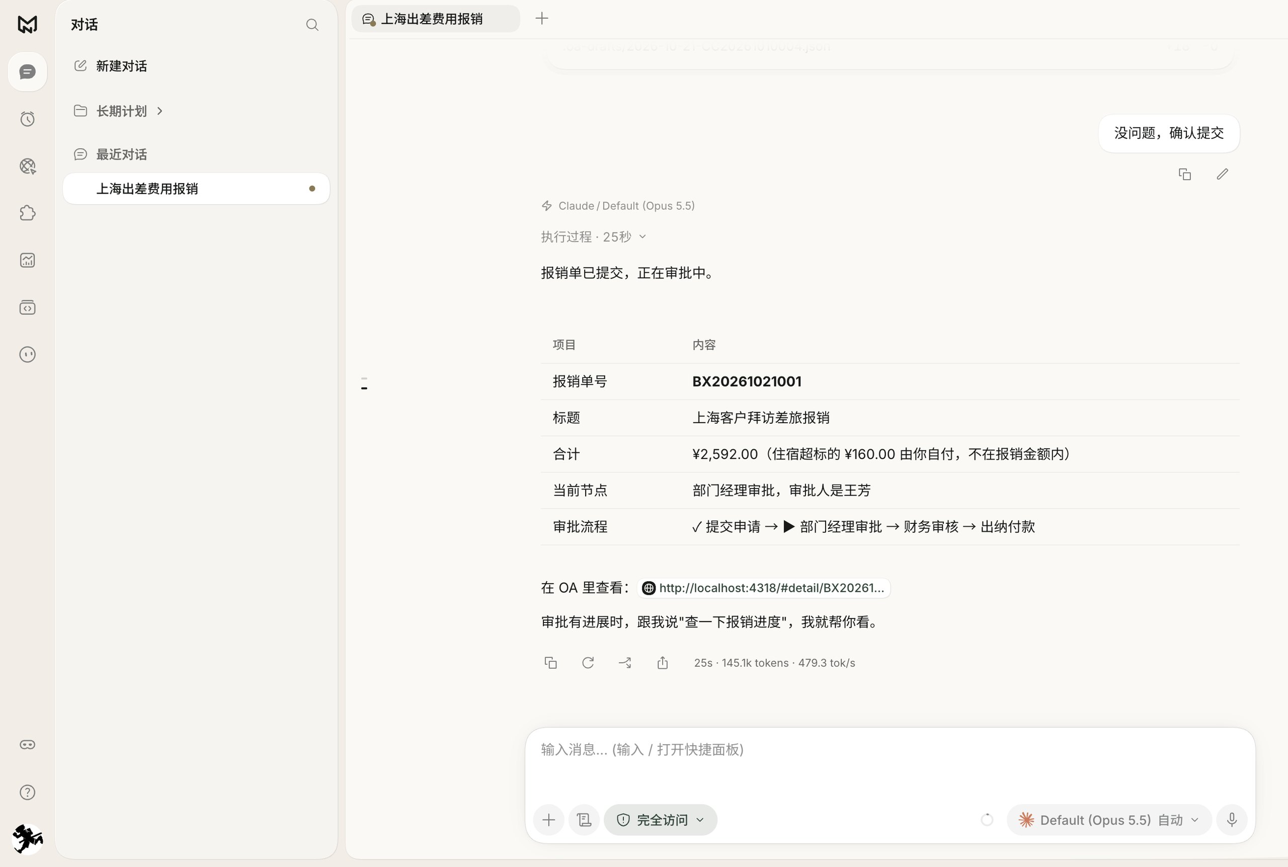Open the Default (Opus 5.5) model selector
This screenshot has height=867, width=1288.
tap(1109, 819)
